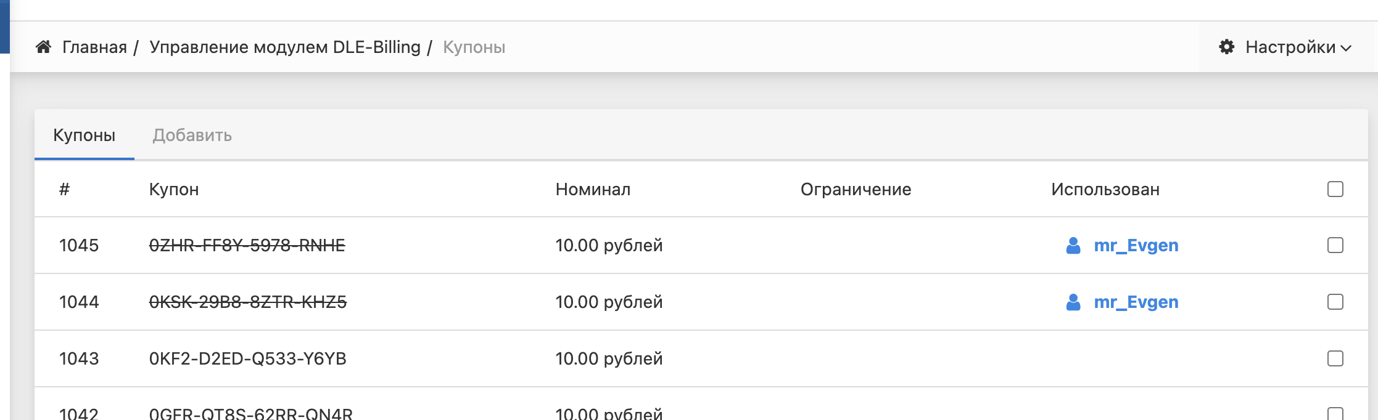
Task: Click coupon code 0KF2-D2ED-Q533-Y6YB
Action: coord(247,358)
